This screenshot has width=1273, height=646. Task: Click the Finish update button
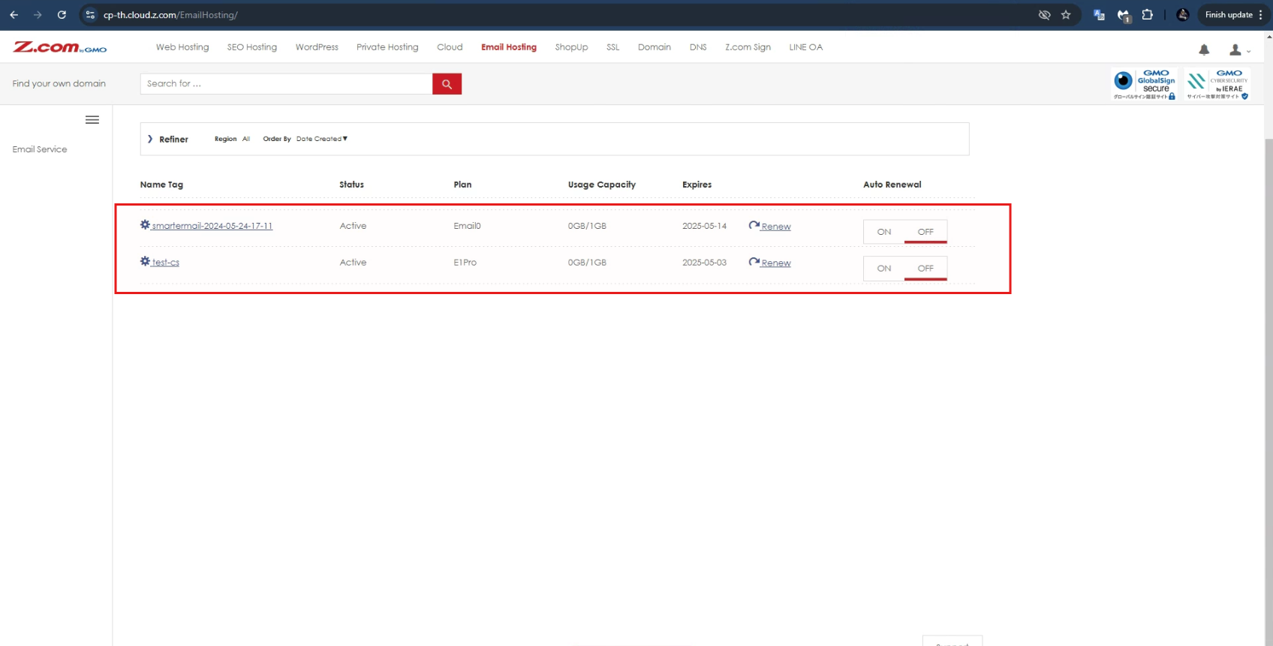coord(1229,15)
